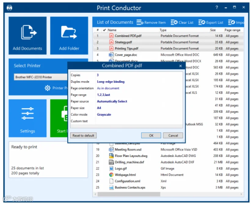Click the Add Documents tile
This screenshot has height=204, width=251.
(x=27, y=35)
